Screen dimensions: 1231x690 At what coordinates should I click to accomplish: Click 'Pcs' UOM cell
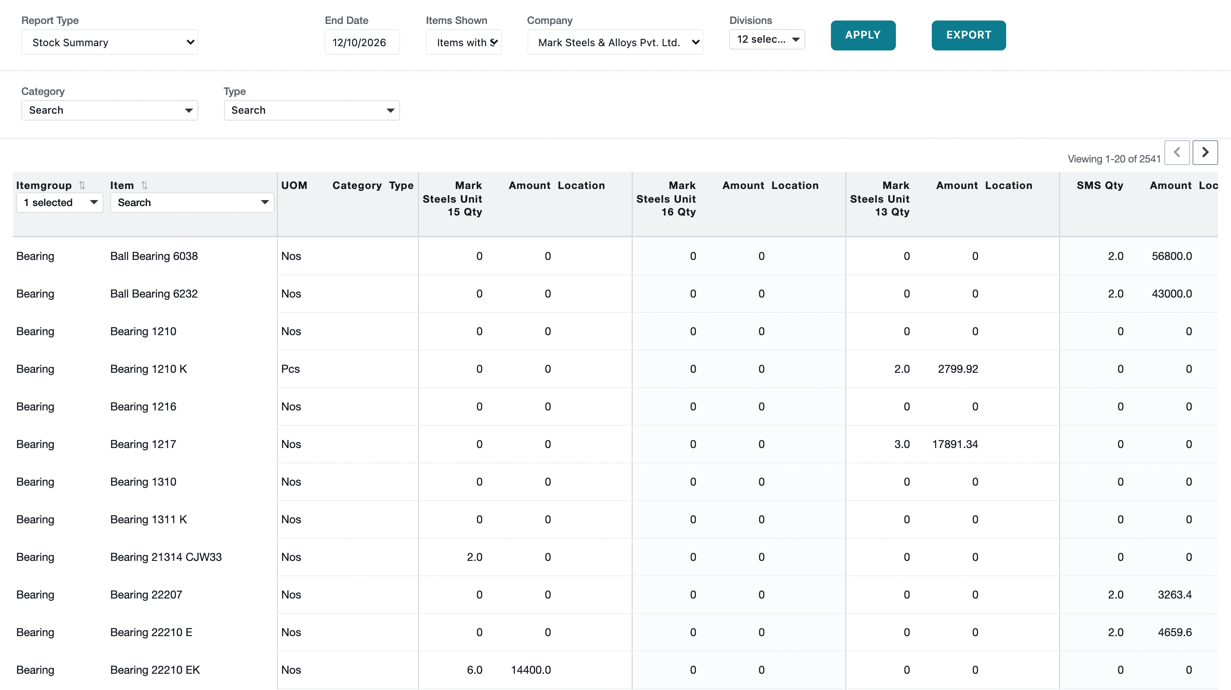coord(291,369)
